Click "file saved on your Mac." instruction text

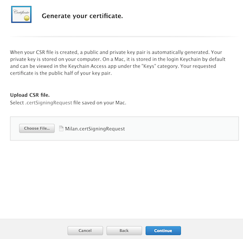coord(100,103)
